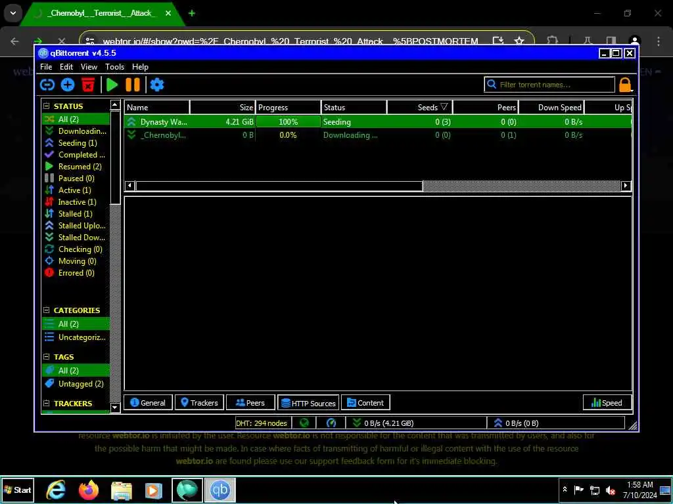Click the Add Torrent Link toolbar icon
This screenshot has height=504, width=673.
pos(47,85)
